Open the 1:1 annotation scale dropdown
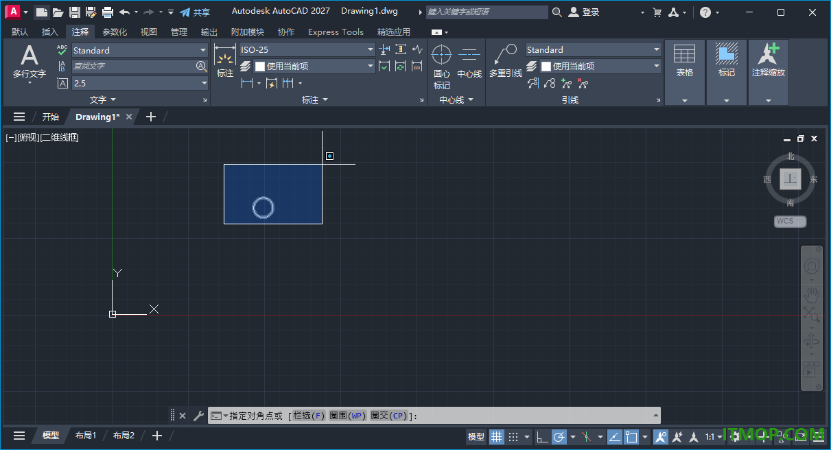The image size is (831, 450). click(714, 436)
